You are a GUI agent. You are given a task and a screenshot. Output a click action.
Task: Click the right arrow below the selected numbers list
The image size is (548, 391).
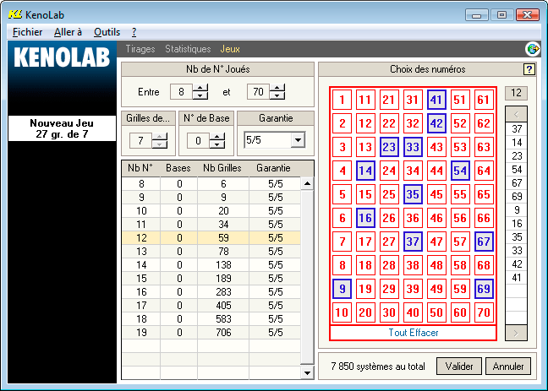[x=517, y=334]
